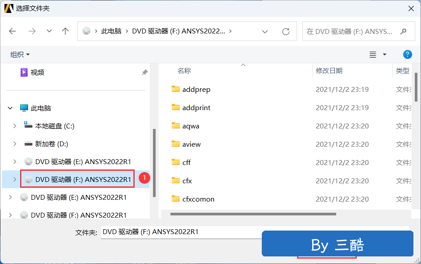Open the view options dropdown arrow
Image resolution: width=421 pixels, height=264 pixels.
coord(384,54)
